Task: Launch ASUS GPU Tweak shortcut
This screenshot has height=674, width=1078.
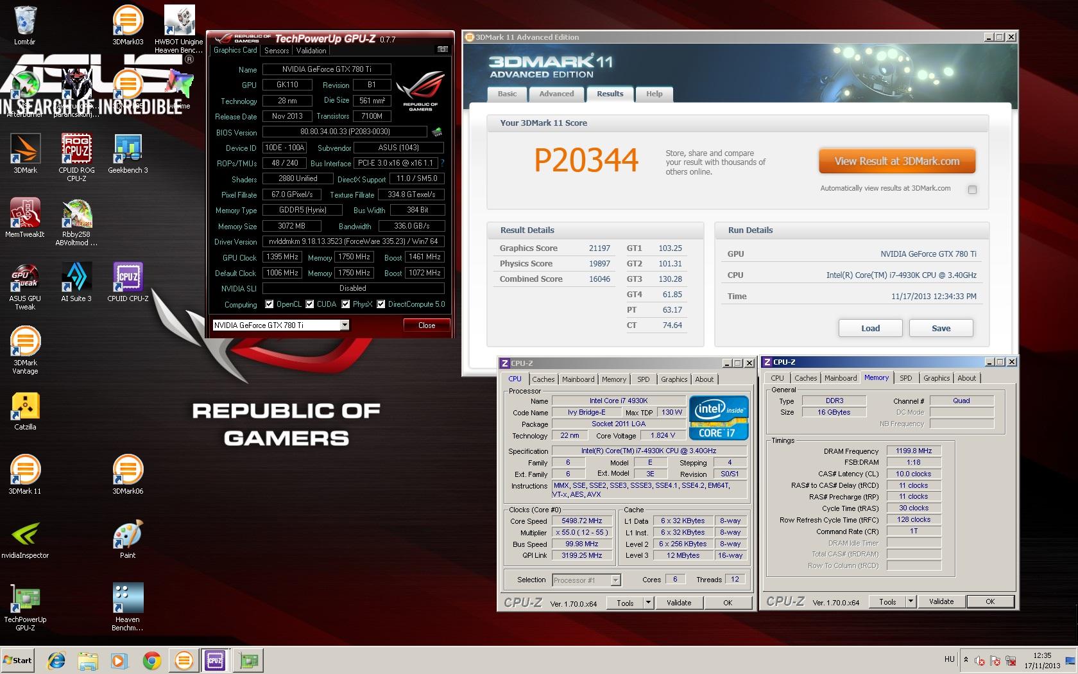Action: (25, 286)
